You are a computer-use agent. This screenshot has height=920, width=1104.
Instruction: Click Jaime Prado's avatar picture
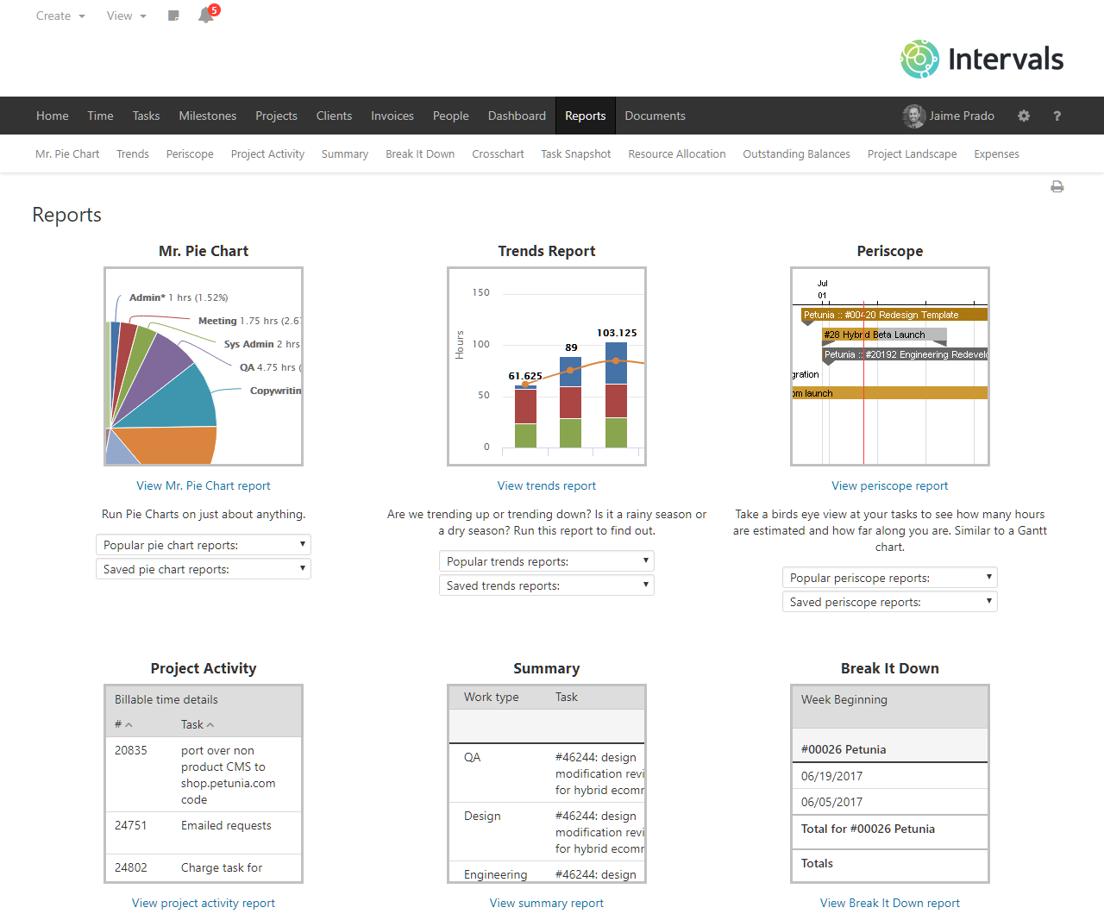(x=913, y=116)
